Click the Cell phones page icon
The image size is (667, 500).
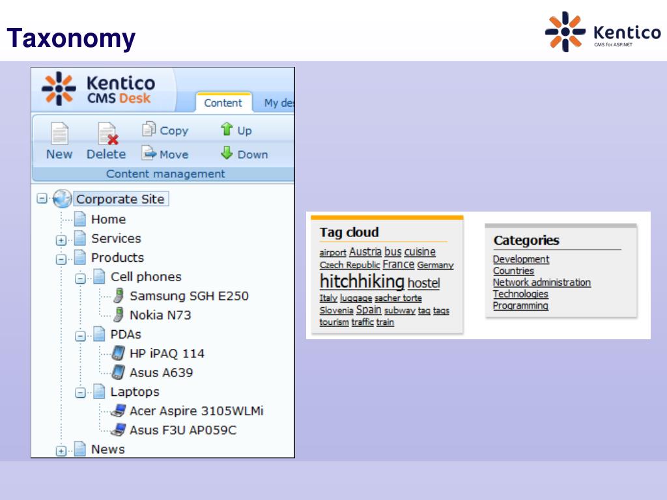point(99,276)
